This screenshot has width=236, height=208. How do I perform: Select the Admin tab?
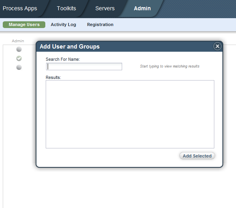point(142,8)
